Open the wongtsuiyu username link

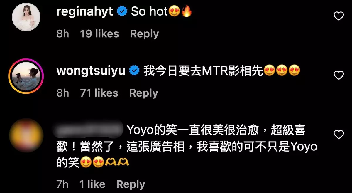(x=91, y=71)
